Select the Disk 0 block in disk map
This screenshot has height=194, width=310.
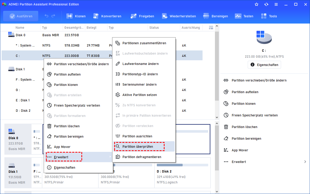[18, 139]
